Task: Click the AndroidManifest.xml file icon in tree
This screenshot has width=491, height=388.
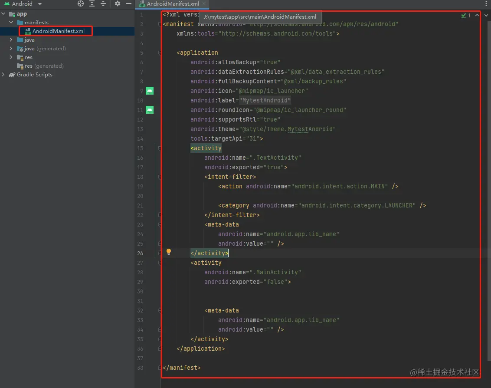Action: (x=28, y=31)
